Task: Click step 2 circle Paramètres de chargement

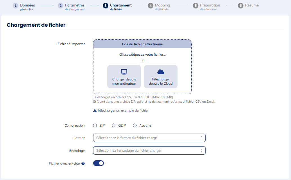Action: coord(61,6)
